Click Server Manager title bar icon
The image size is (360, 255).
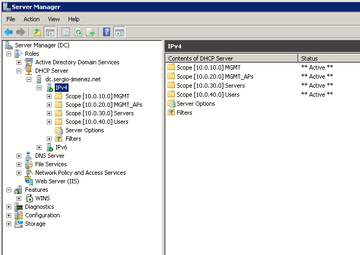[7, 7]
